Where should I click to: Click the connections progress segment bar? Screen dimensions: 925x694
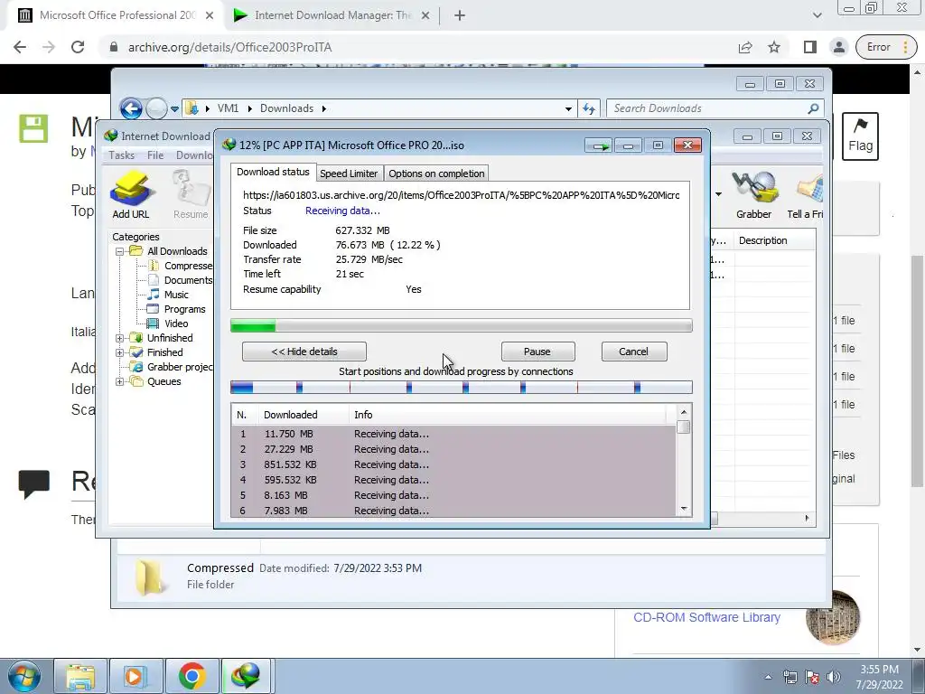click(x=462, y=388)
